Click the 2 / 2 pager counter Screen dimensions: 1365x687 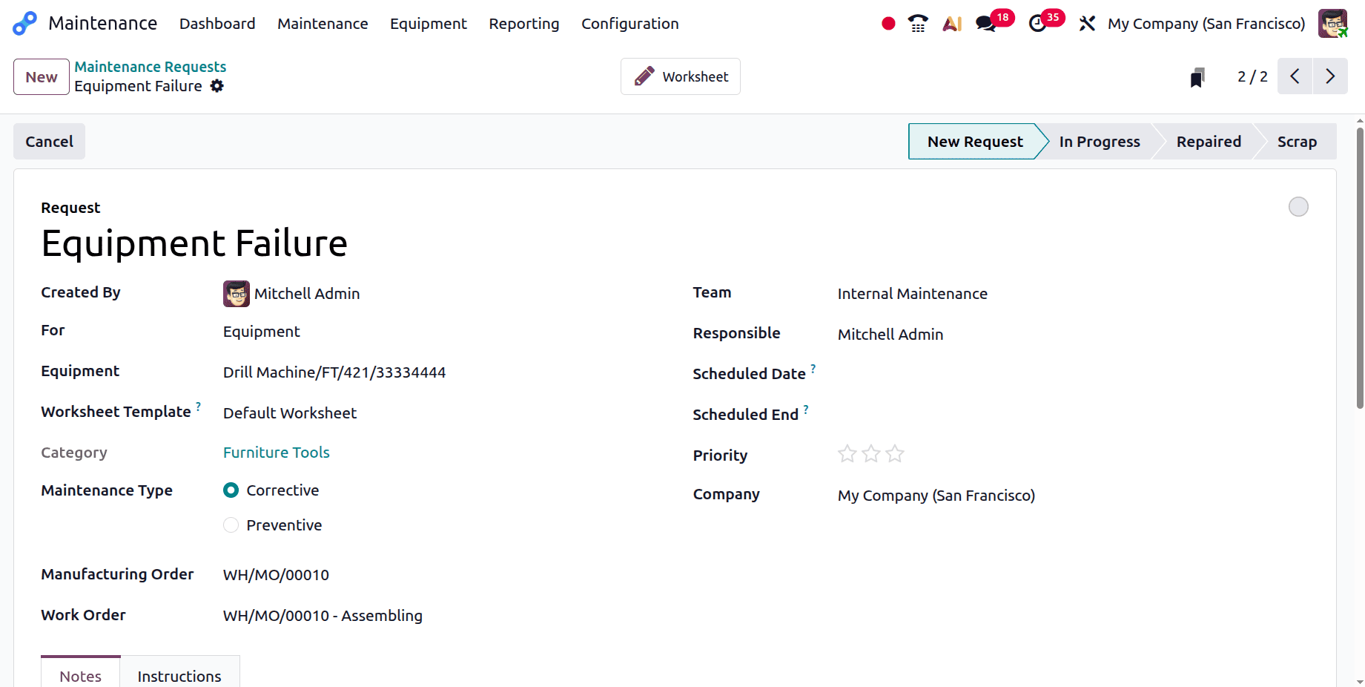(1252, 77)
